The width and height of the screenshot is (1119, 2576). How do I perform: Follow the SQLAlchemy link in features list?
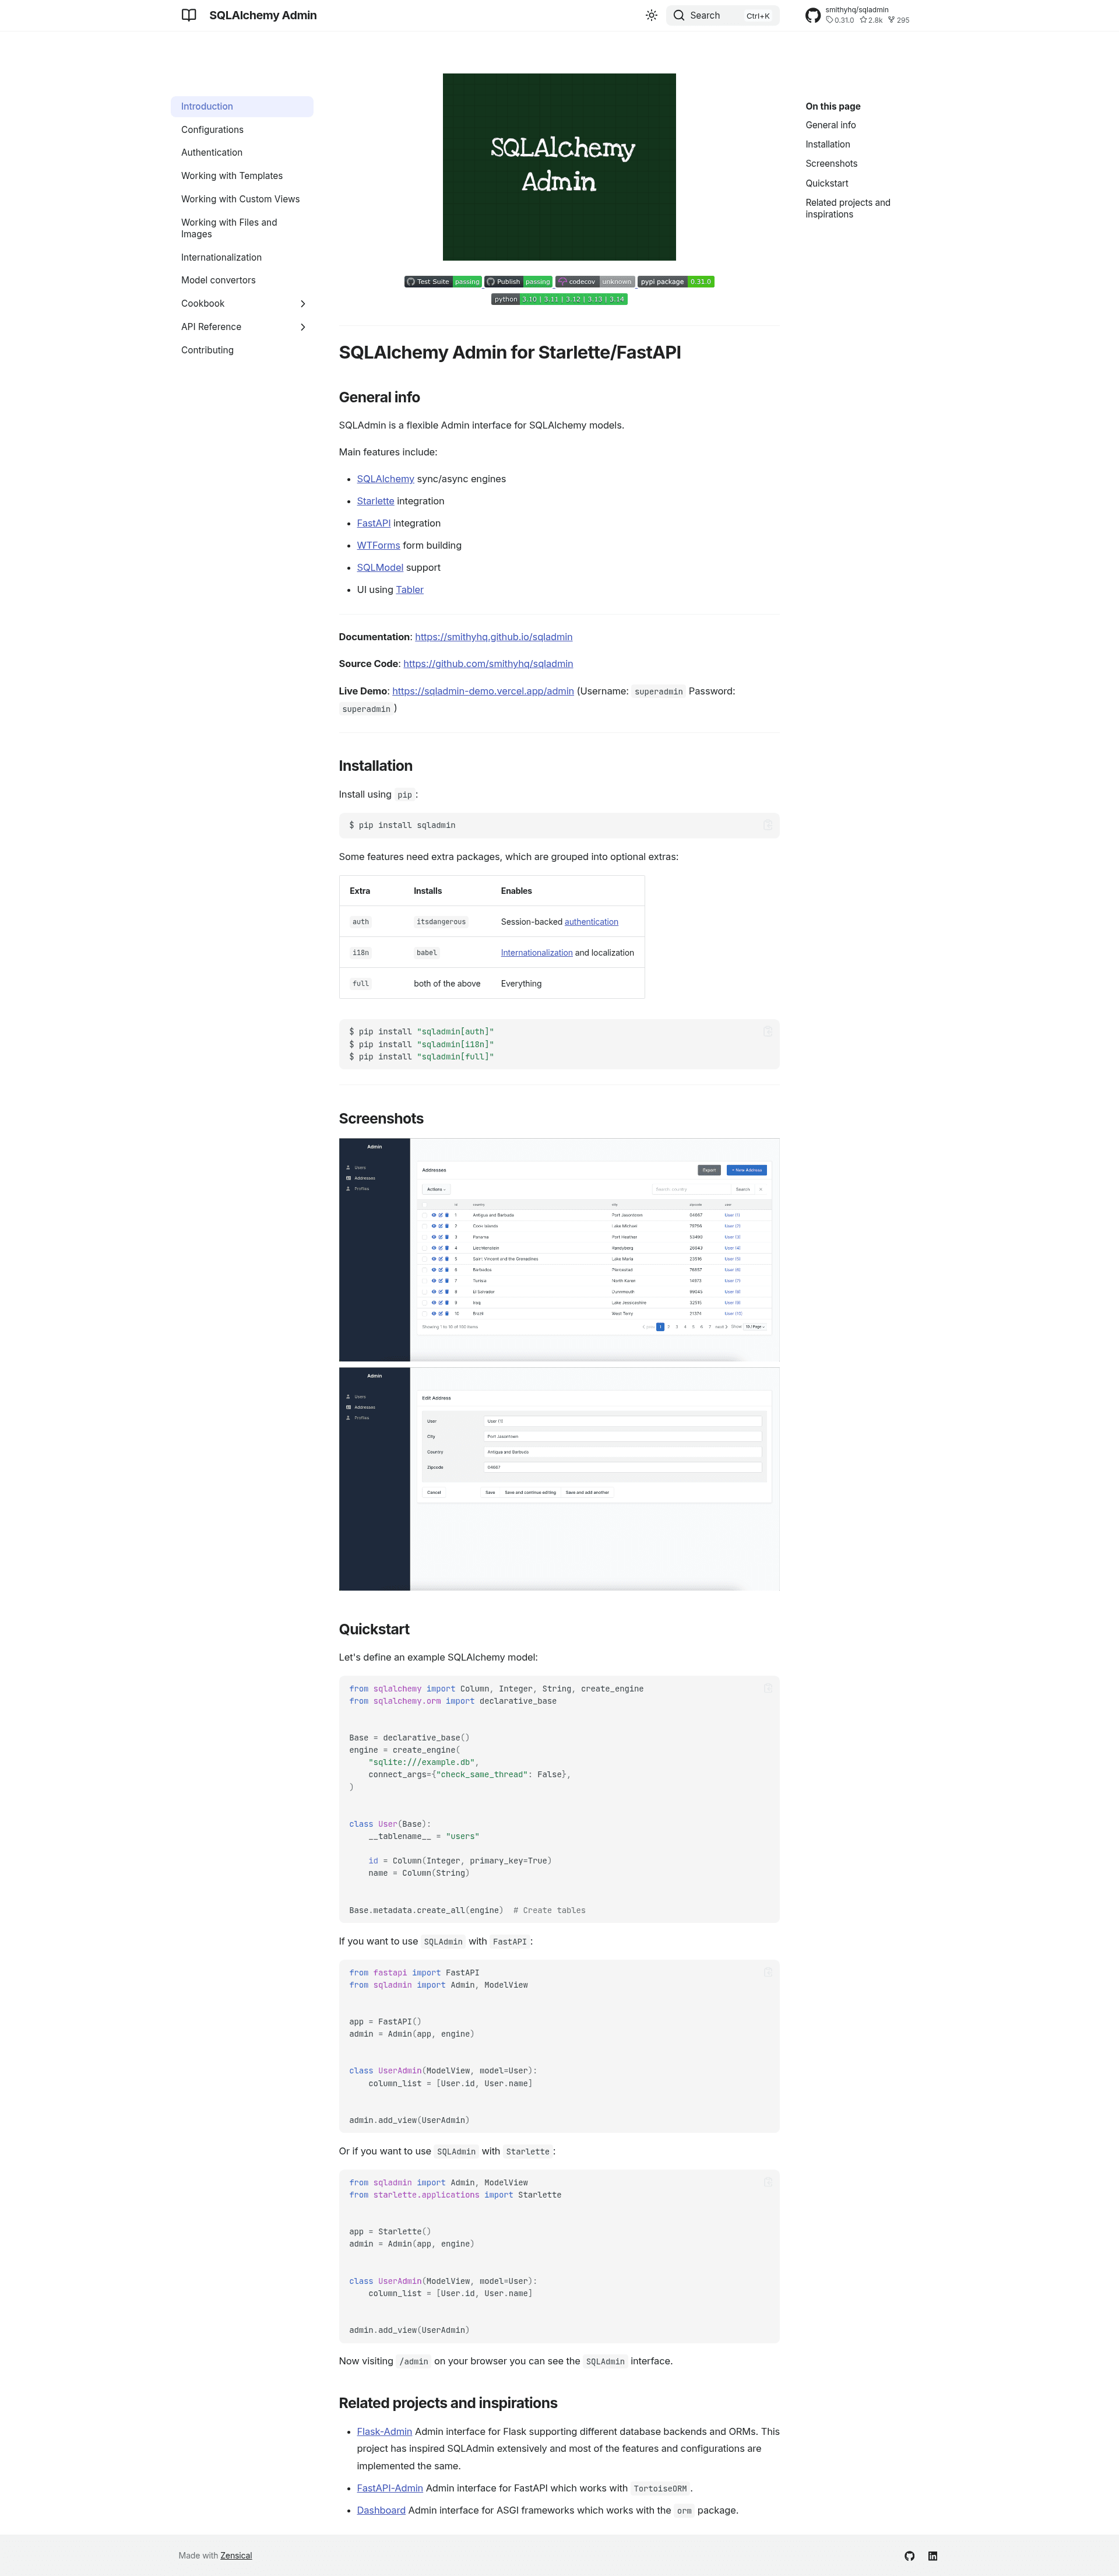click(x=385, y=479)
